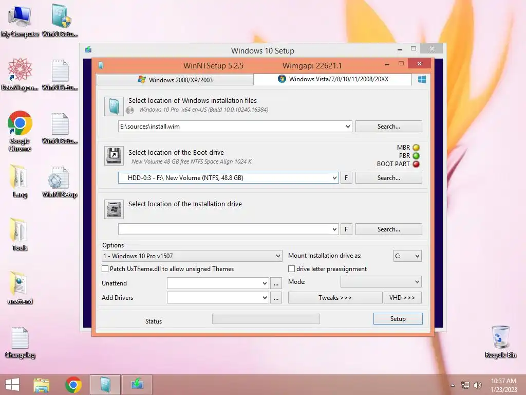Image resolution: width=526 pixels, height=395 pixels.
Task: Open the WinNTSetup settings file with the gear icon
Action: tap(60, 182)
